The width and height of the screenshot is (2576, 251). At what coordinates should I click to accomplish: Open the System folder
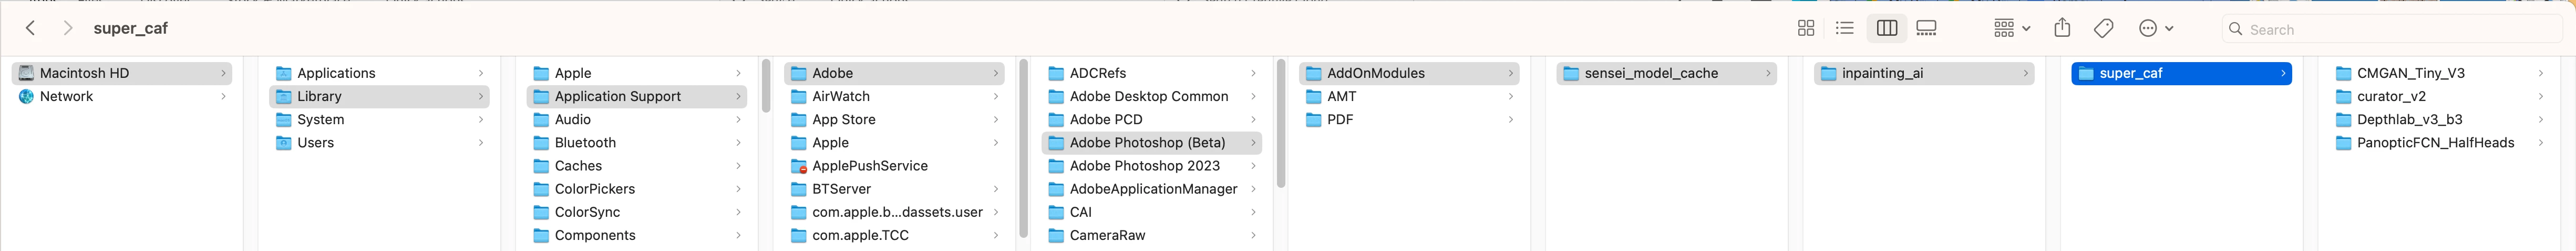(379, 119)
